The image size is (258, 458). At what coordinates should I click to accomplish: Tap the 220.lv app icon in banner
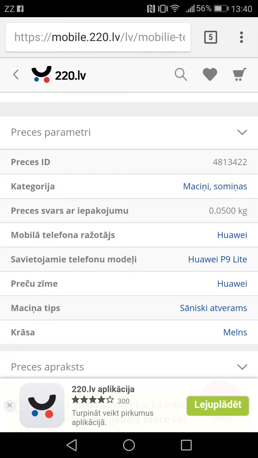[x=42, y=405]
